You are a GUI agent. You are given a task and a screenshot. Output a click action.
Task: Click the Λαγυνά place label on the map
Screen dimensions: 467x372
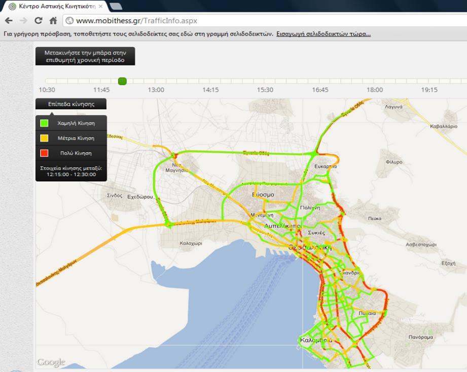(393, 107)
